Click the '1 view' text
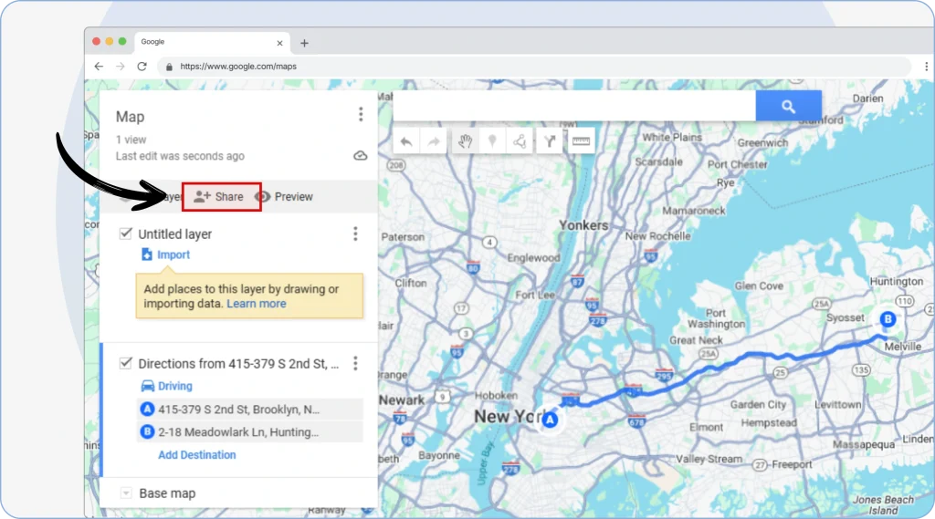Viewport: 935px width, 519px height. coord(131,140)
